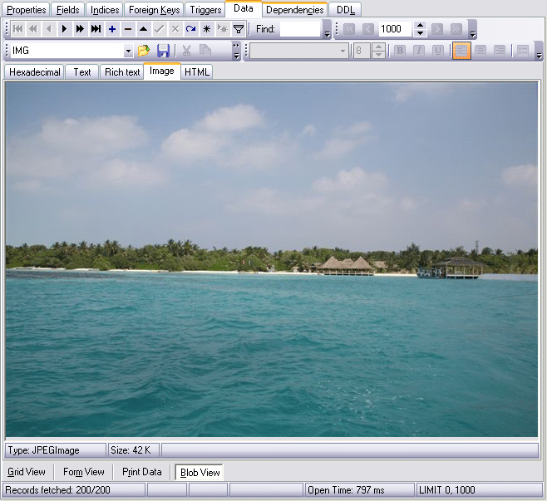Screen dimensions: 547x501
Task: Increase the record limit with up arrow
Action: (420, 25)
